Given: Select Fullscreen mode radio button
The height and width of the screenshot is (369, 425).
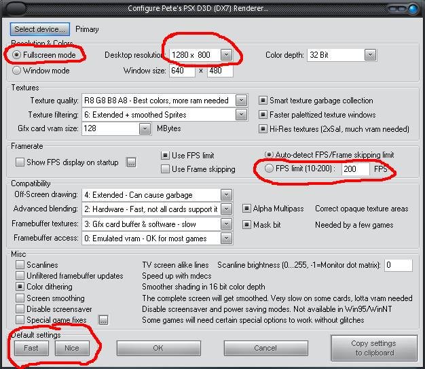Looking at the screenshot, I should [x=17, y=54].
